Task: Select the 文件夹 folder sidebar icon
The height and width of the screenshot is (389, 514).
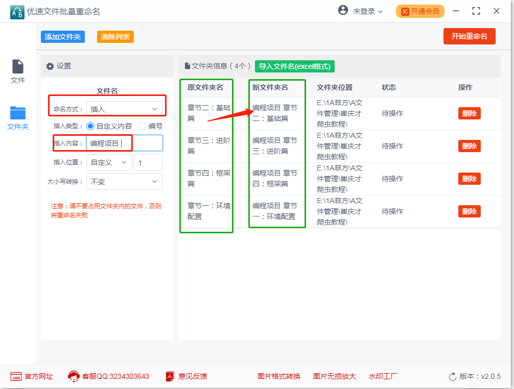Action: (x=18, y=113)
